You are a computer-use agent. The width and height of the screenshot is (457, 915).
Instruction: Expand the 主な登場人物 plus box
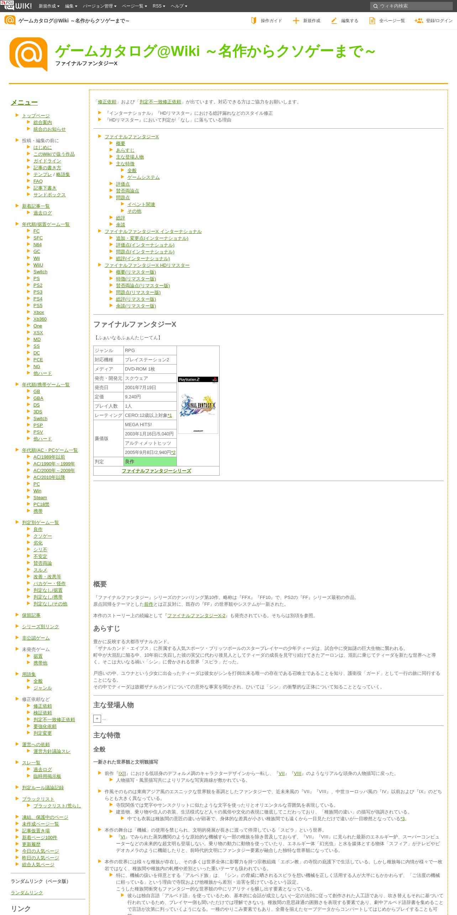click(x=97, y=719)
